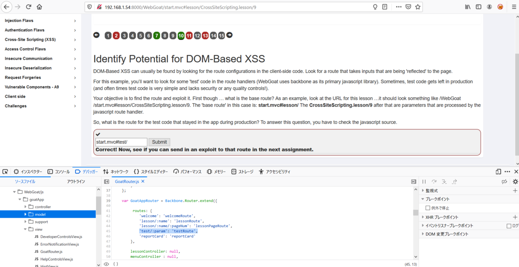The height and width of the screenshot is (267, 519).
Task: Click the debugger step in icon
Action: (444, 181)
